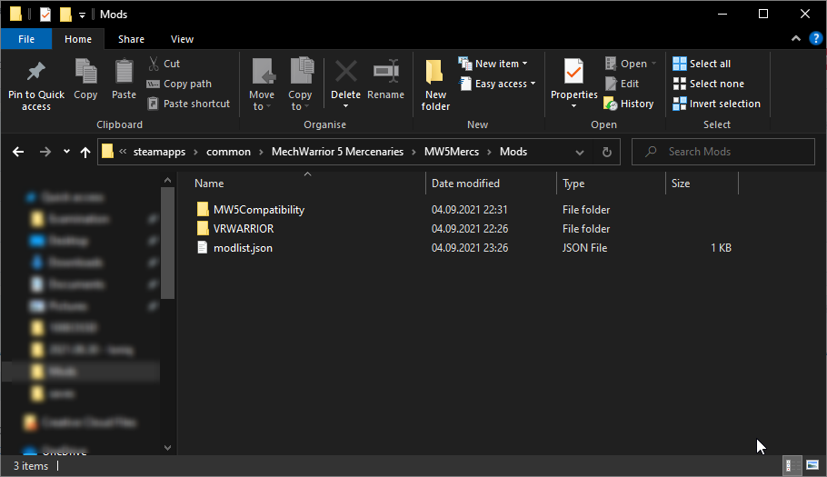The width and height of the screenshot is (827, 477).
Task: Open the Copy to menu
Action: (x=300, y=84)
